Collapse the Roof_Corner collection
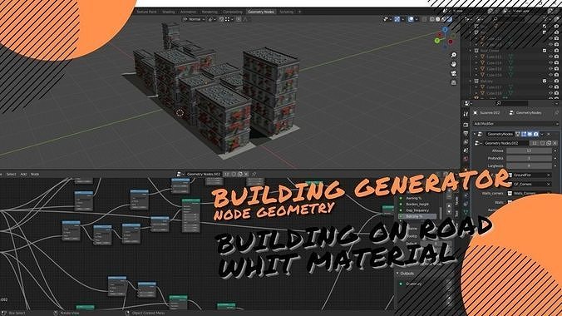 click(x=471, y=51)
